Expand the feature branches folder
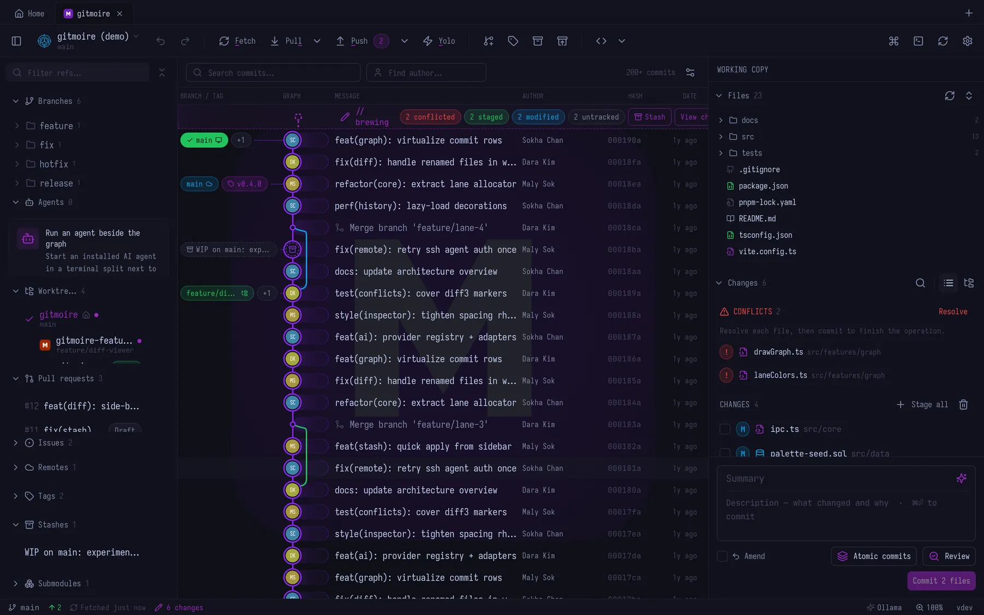 17,126
